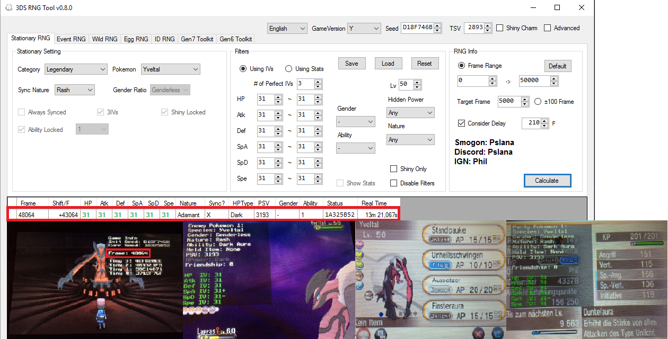Image resolution: width=668 pixels, height=339 pixels.
Task: Click the Lv level stepper
Action: point(410,85)
